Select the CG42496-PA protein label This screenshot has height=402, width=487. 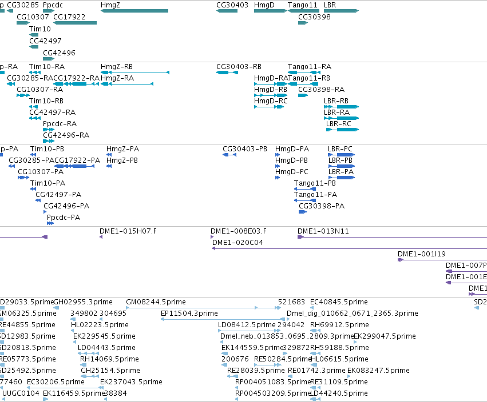coord(66,206)
